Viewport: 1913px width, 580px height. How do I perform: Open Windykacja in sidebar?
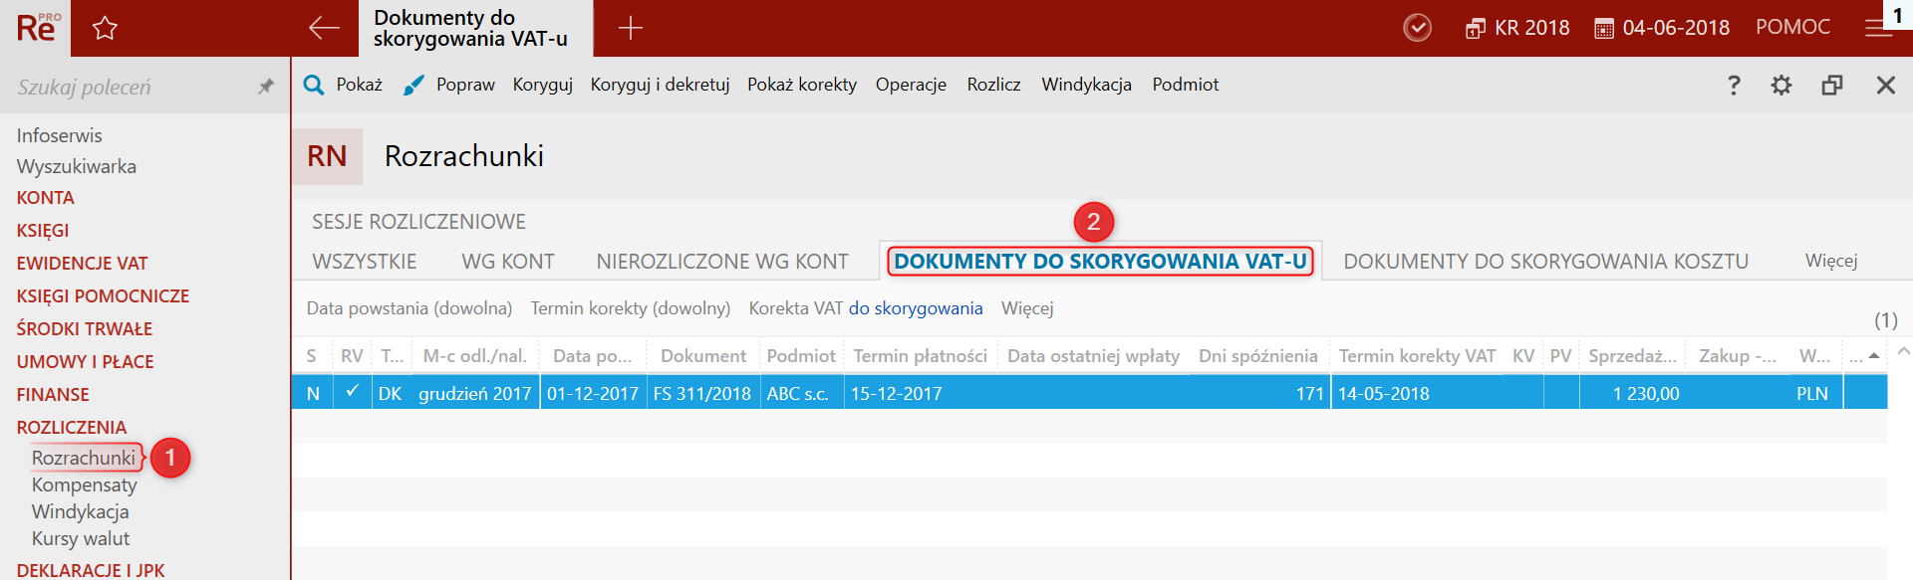point(80,511)
